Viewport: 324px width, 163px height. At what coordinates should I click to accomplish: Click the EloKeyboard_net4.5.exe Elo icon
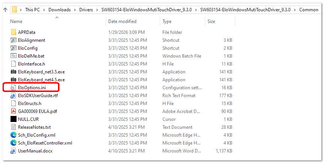coord(14,80)
